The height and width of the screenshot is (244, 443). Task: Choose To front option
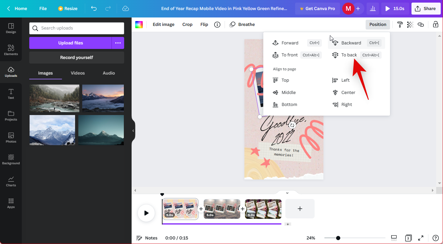pos(297,55)
